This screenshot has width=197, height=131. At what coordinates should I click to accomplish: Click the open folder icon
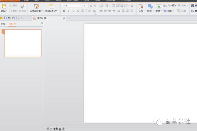pos(1,18)
